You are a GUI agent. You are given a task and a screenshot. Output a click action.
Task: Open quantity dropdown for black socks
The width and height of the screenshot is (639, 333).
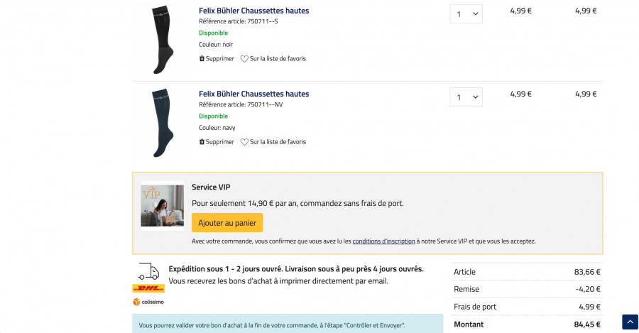point(466,14)
